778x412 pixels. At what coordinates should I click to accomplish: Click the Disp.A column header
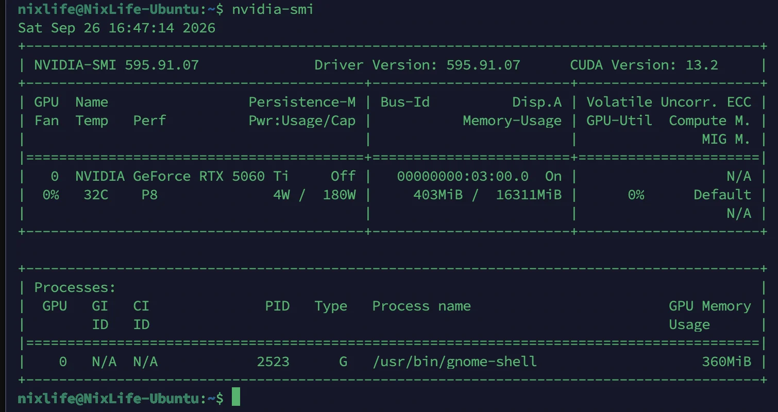click(x=537, y=102)
